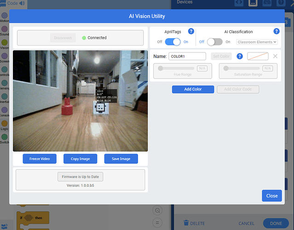Click the Disconnect button
The height and width of the screenshot is (230, 294).
coord(63,38)
